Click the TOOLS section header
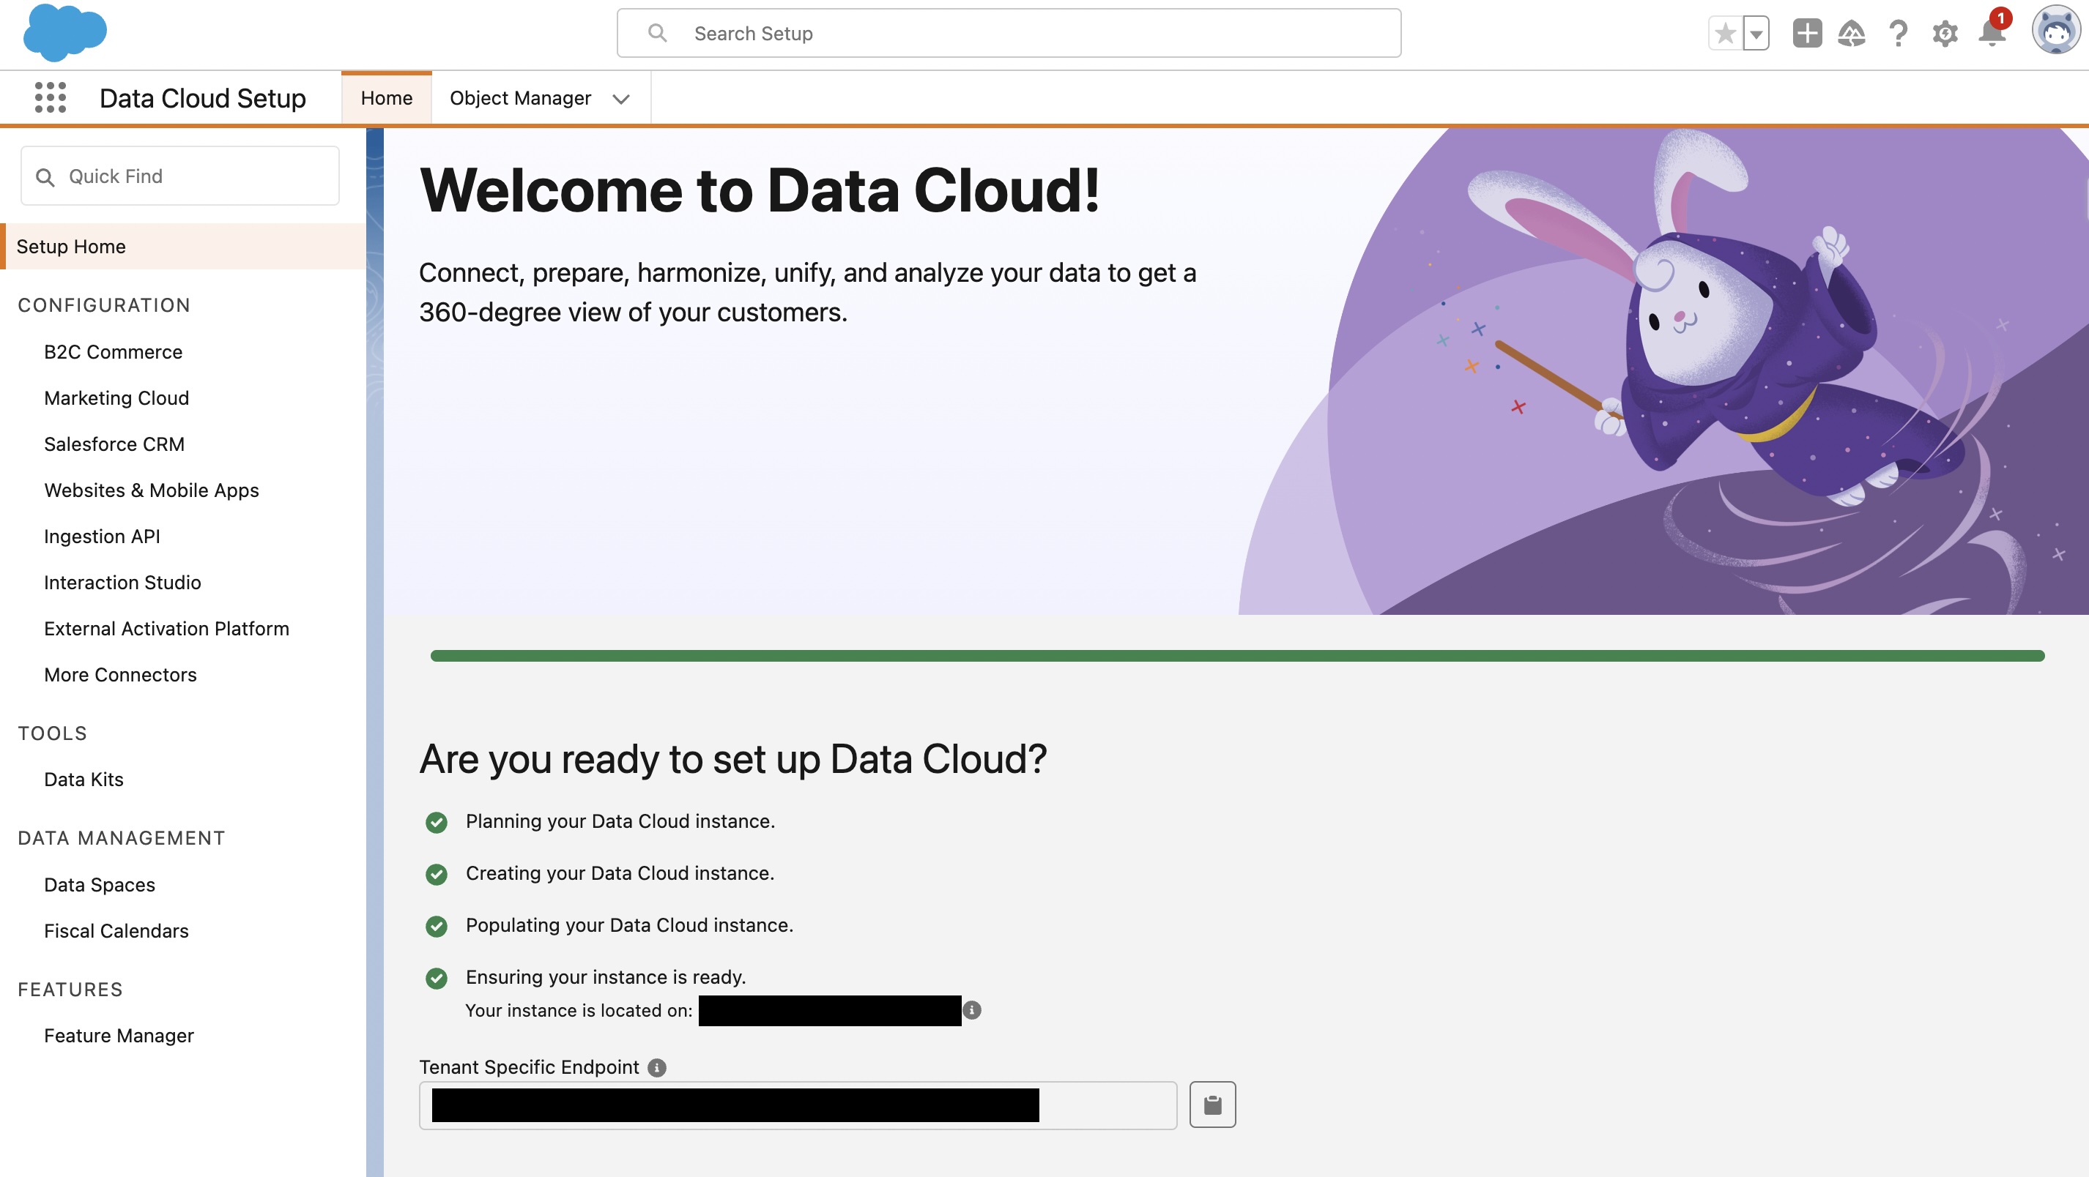The image size is (2089, 1177). [52, 733]
